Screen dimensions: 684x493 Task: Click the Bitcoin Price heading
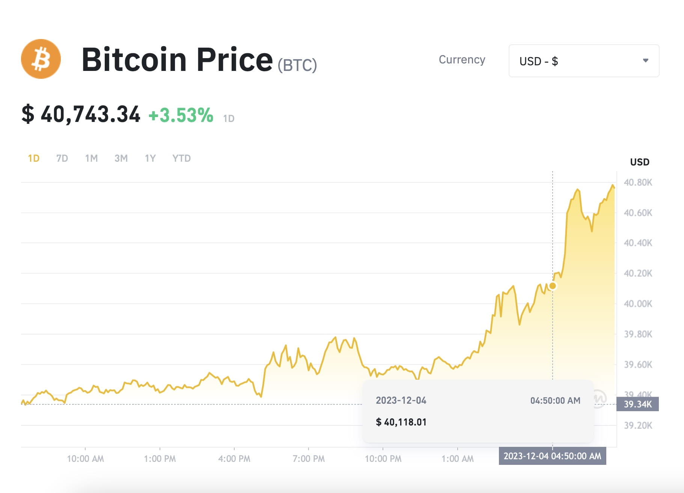176,59
